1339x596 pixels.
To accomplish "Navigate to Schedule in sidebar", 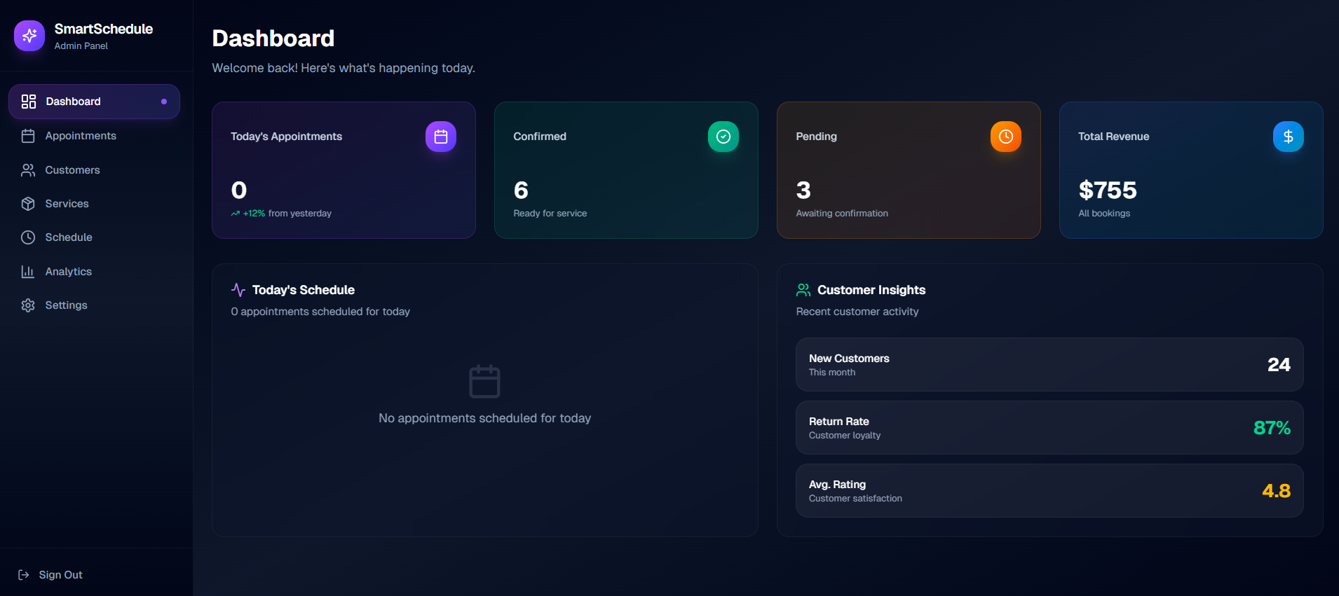I will [69, 237].
